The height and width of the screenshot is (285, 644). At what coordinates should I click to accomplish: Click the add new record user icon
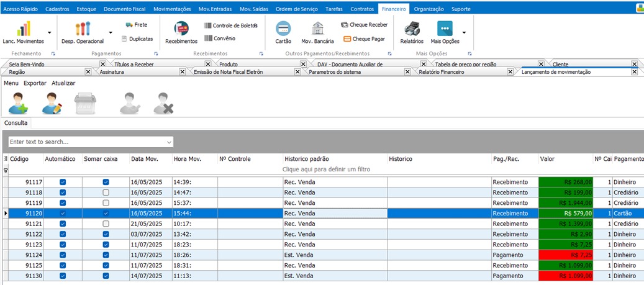(x=18, y=103)
